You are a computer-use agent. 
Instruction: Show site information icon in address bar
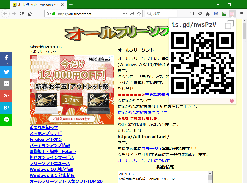pyautogui.click(x=49, y=14)
